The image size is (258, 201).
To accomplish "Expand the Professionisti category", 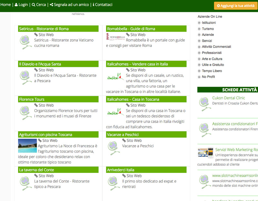I will pos(199,53).
